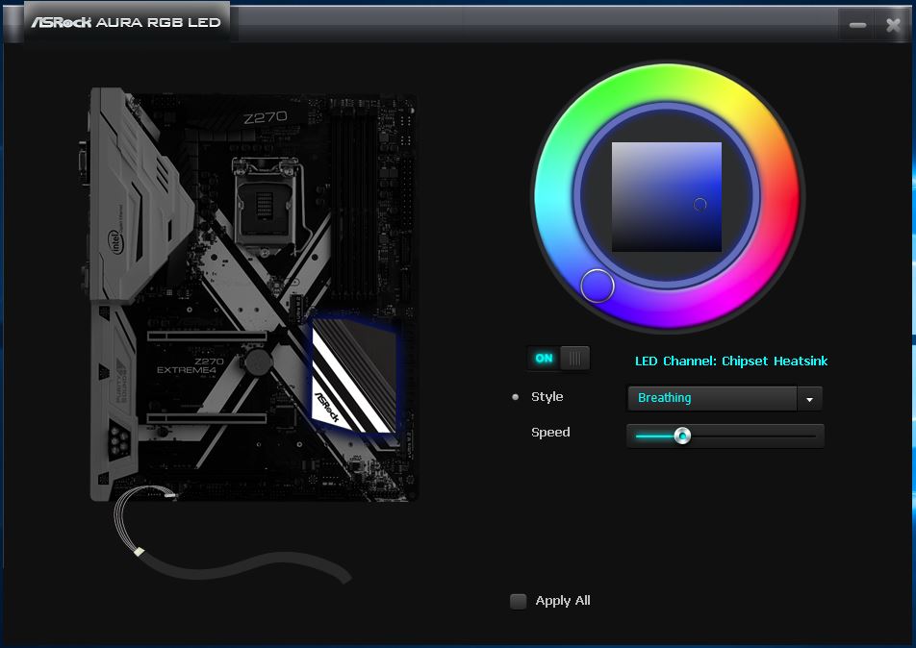Click the saturation square picker marker

pos(700,205)
